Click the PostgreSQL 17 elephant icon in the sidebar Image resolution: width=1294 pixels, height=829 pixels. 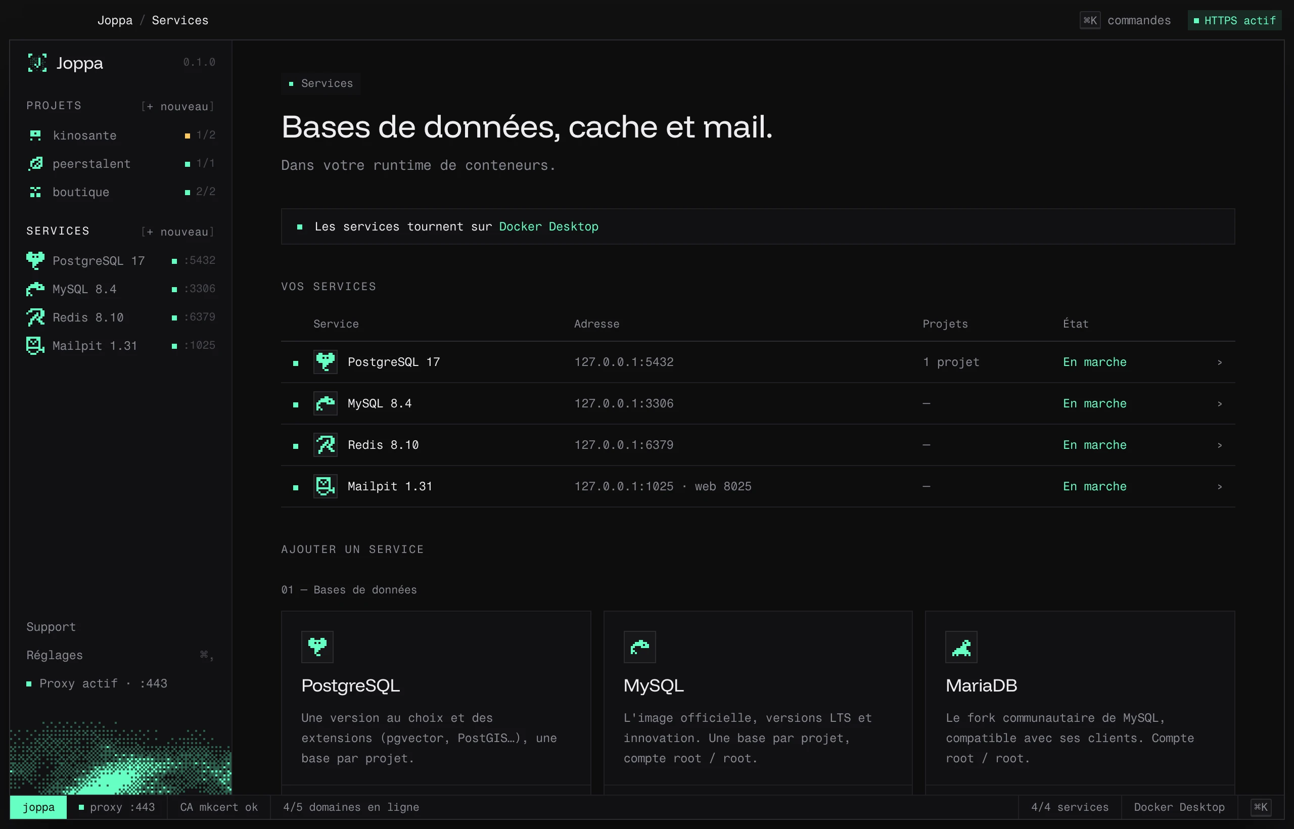pyautogui.click(x=35, y=260)
